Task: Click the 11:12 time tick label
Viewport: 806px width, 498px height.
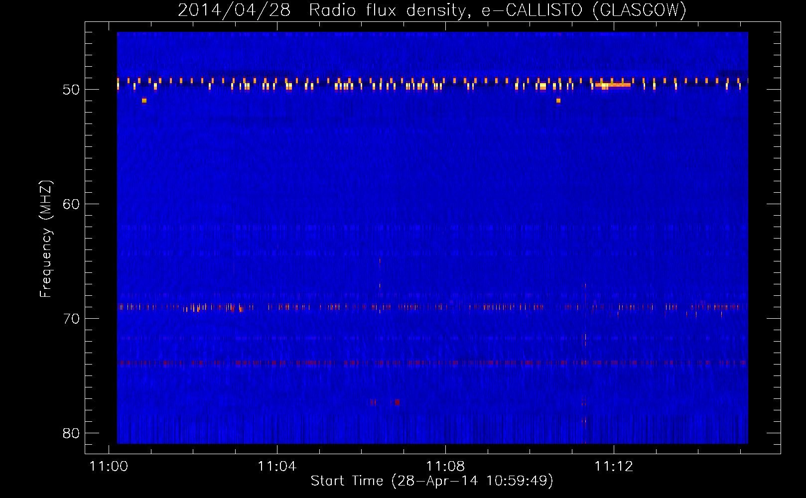Action: (x=614, y=466)
